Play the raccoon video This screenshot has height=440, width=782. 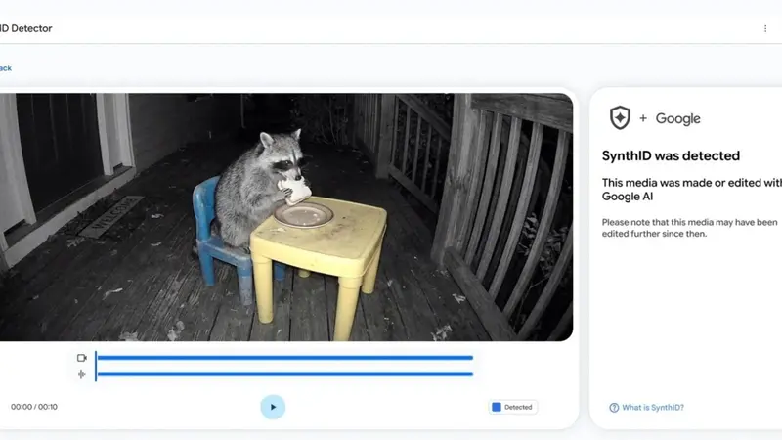pyautogui.click(x=273, y=407)
